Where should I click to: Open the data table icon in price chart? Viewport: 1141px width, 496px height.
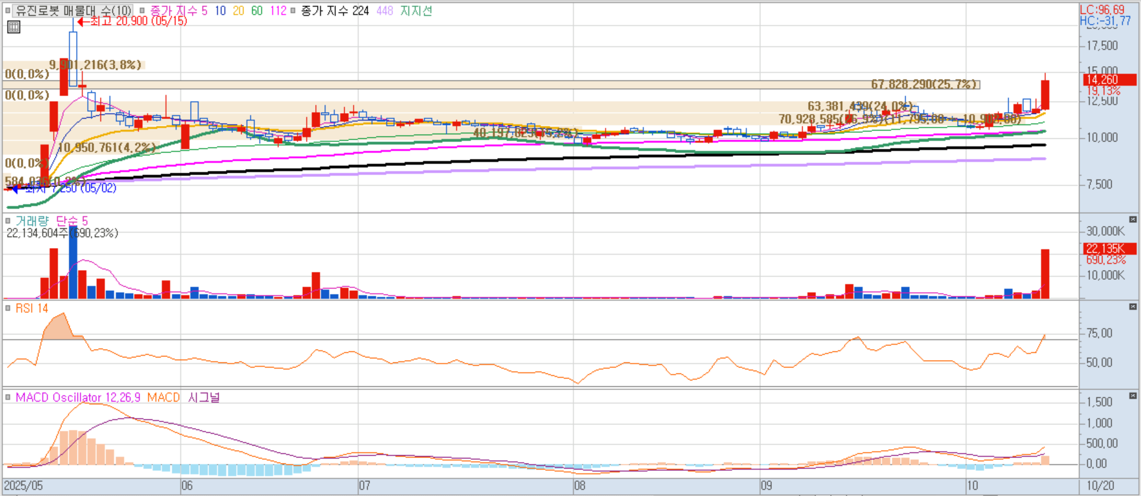click(13, 27)
